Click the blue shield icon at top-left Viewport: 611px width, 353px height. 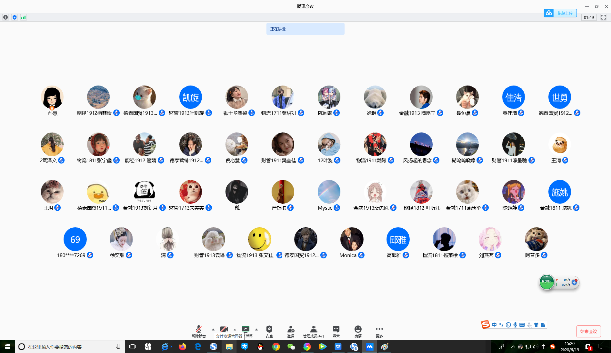coord(14,17)
